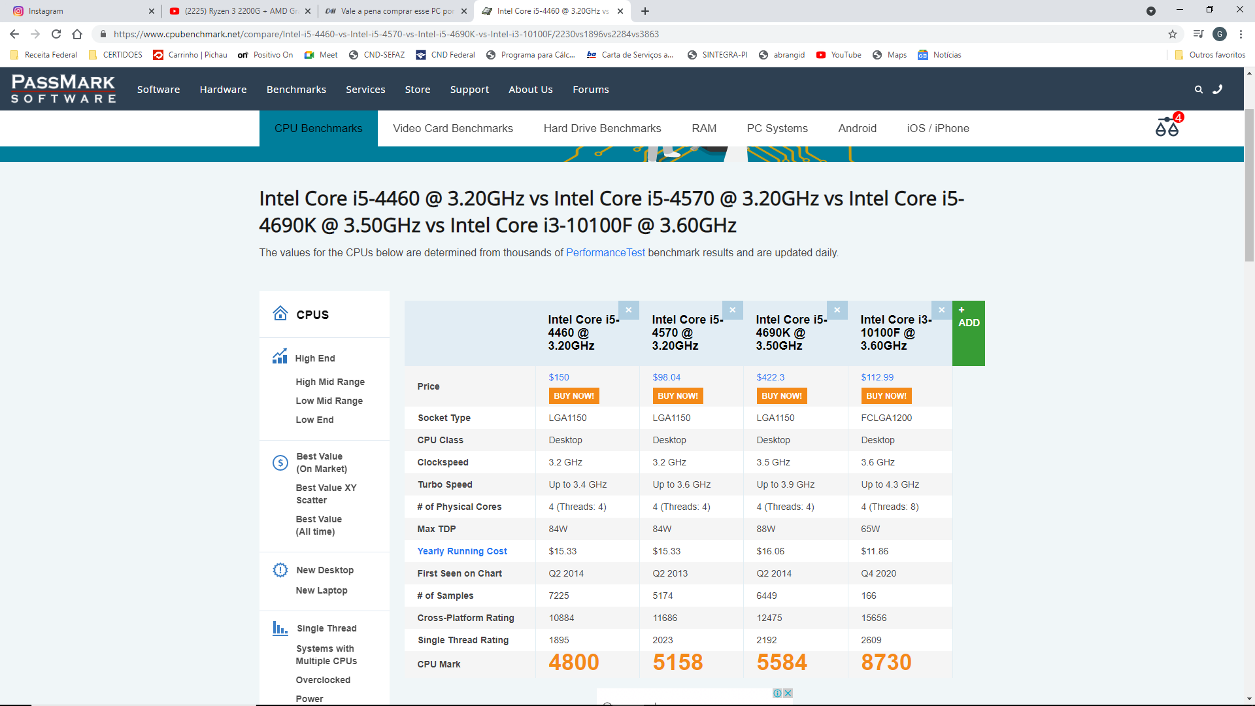Open New Laptop sidebar link
The height and width of the screenshot is (706, 1255).
322,590
